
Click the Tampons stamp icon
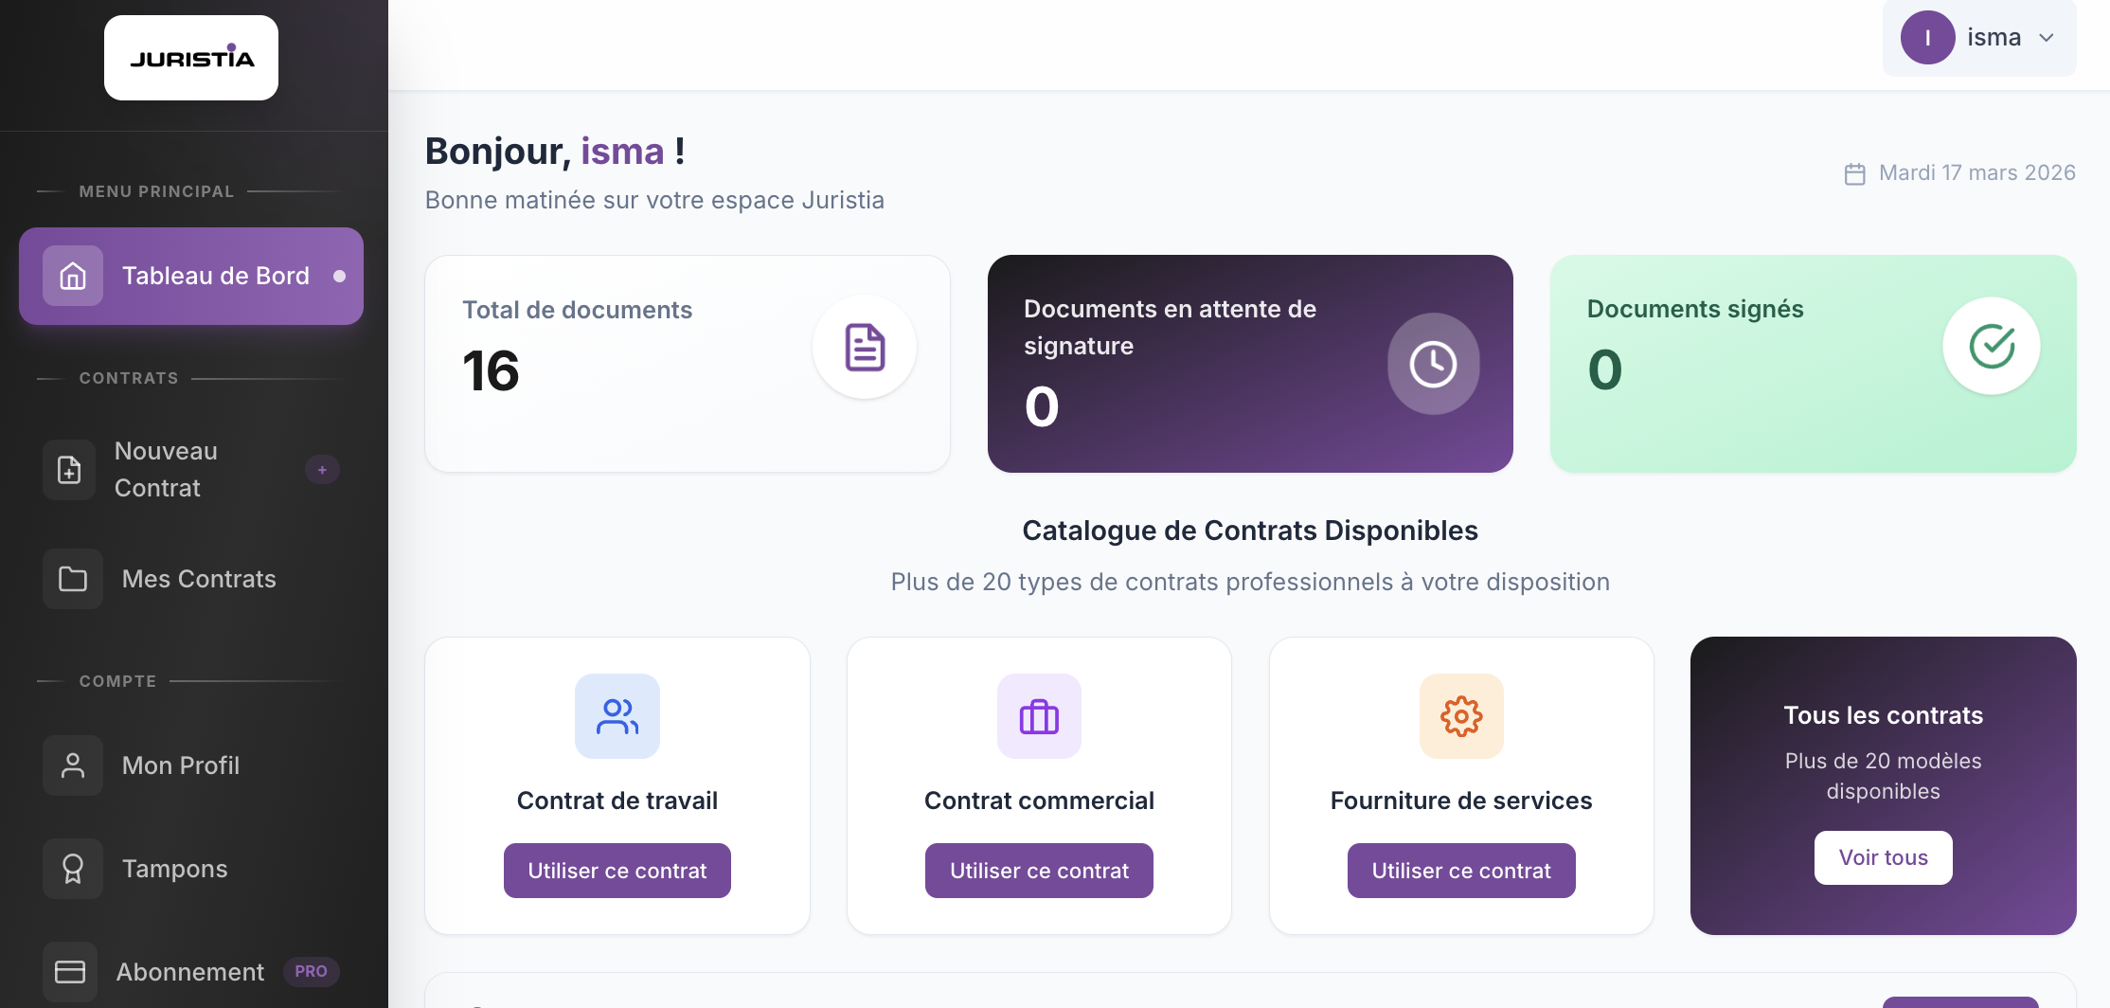click(x=73, y=868)
